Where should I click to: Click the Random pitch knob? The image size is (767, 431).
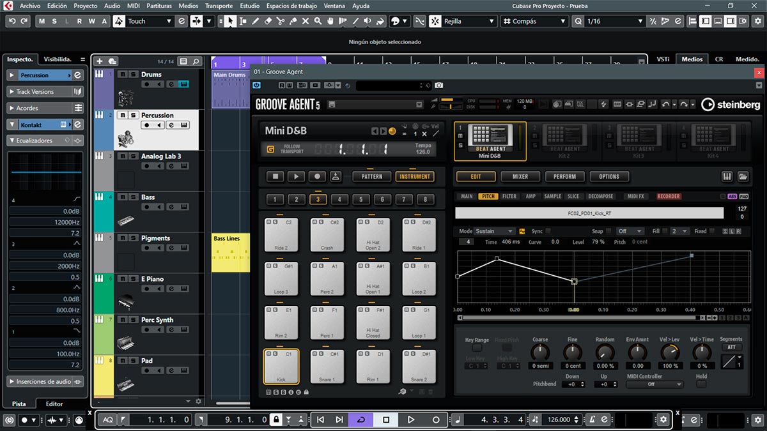pos(605,352)
